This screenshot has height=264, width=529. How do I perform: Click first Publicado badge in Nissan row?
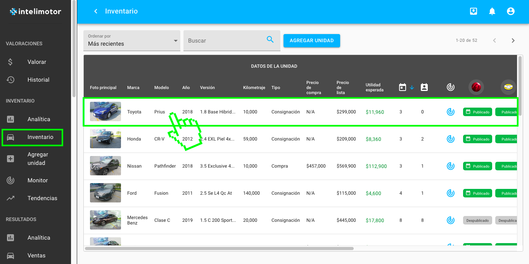tap(477, 166)
